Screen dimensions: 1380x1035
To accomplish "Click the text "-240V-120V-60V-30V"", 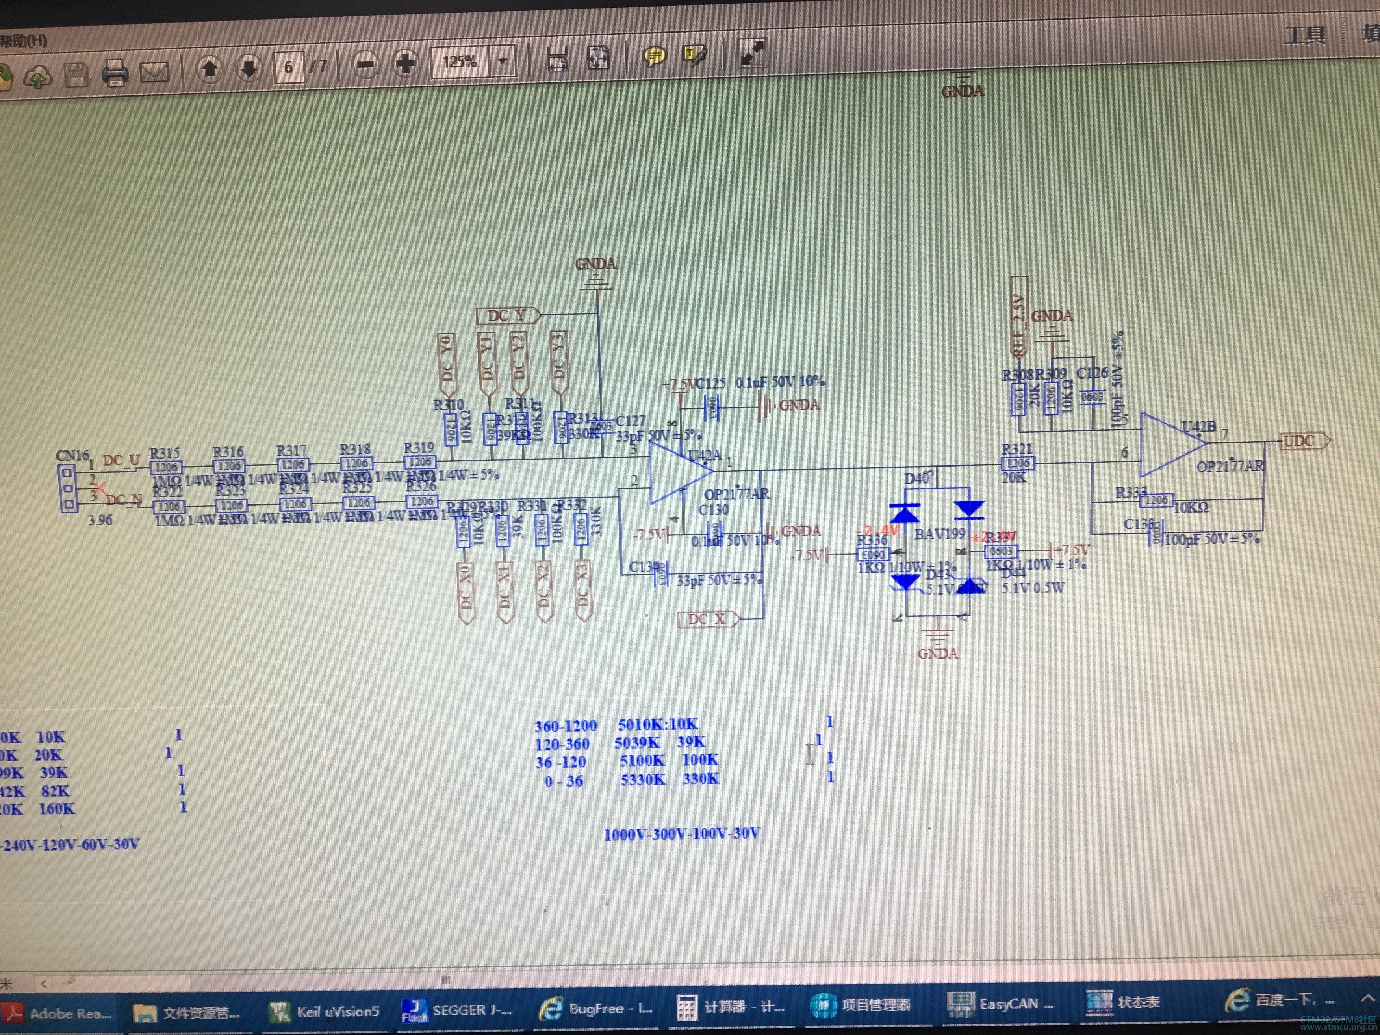I will click(69, 844).
